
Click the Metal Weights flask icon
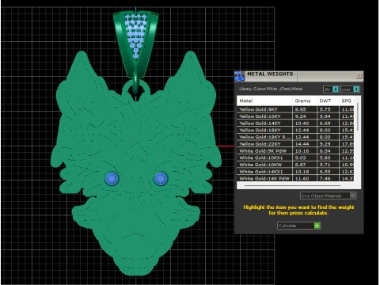(240, 76)
